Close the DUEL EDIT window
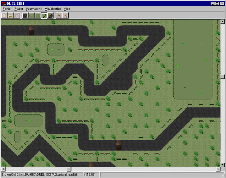The image size is (226, 178). (x=222, y=3)
